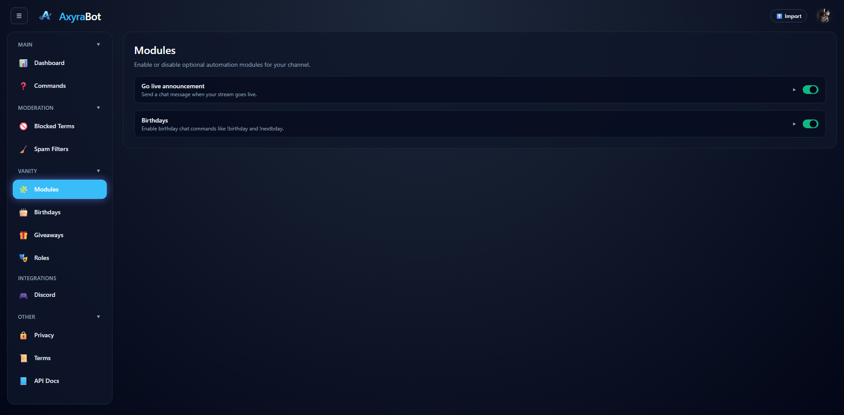Click the Import button
Viewport: 844px width, 415px height.
click(x=789, y=16)
